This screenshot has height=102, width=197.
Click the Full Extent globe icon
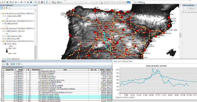pyautogui.click(x=7, y=2)
